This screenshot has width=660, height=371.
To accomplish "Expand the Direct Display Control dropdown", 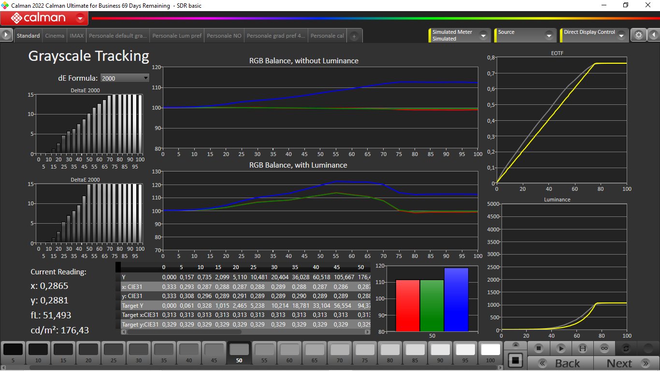I will 621,35.
